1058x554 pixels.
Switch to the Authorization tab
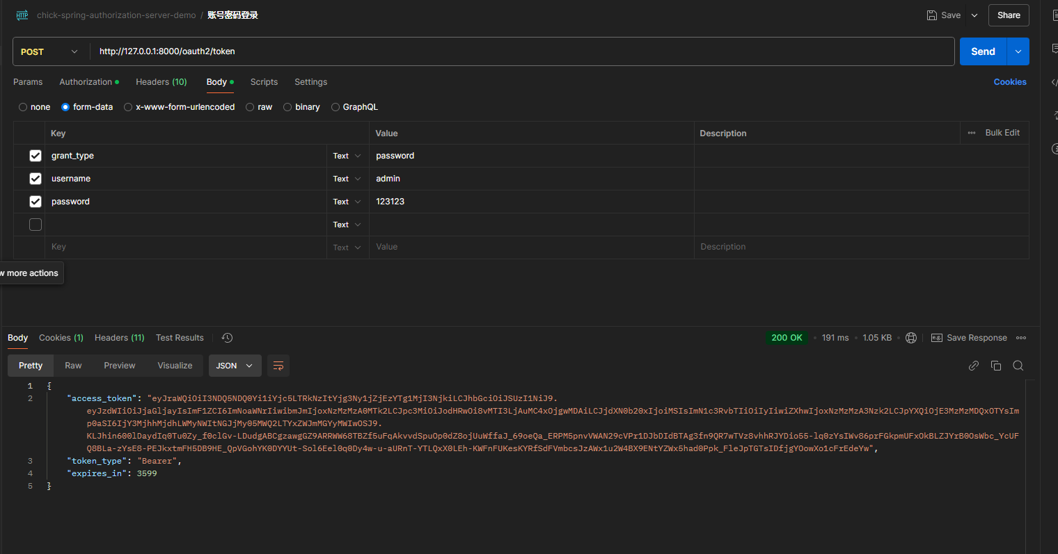pos(88,82)
